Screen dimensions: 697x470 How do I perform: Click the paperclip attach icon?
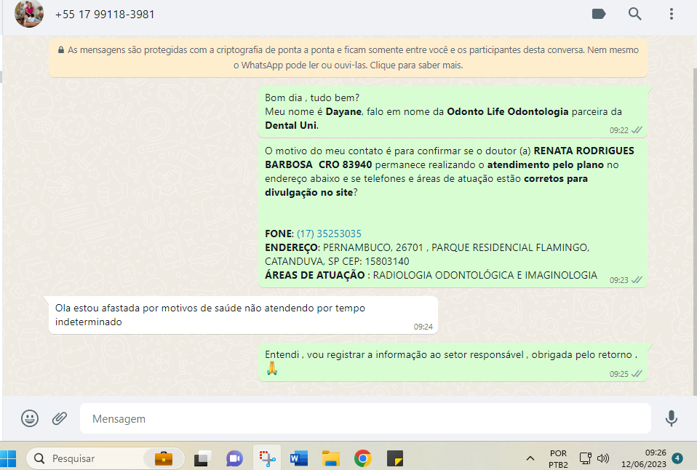pos(60,418)
